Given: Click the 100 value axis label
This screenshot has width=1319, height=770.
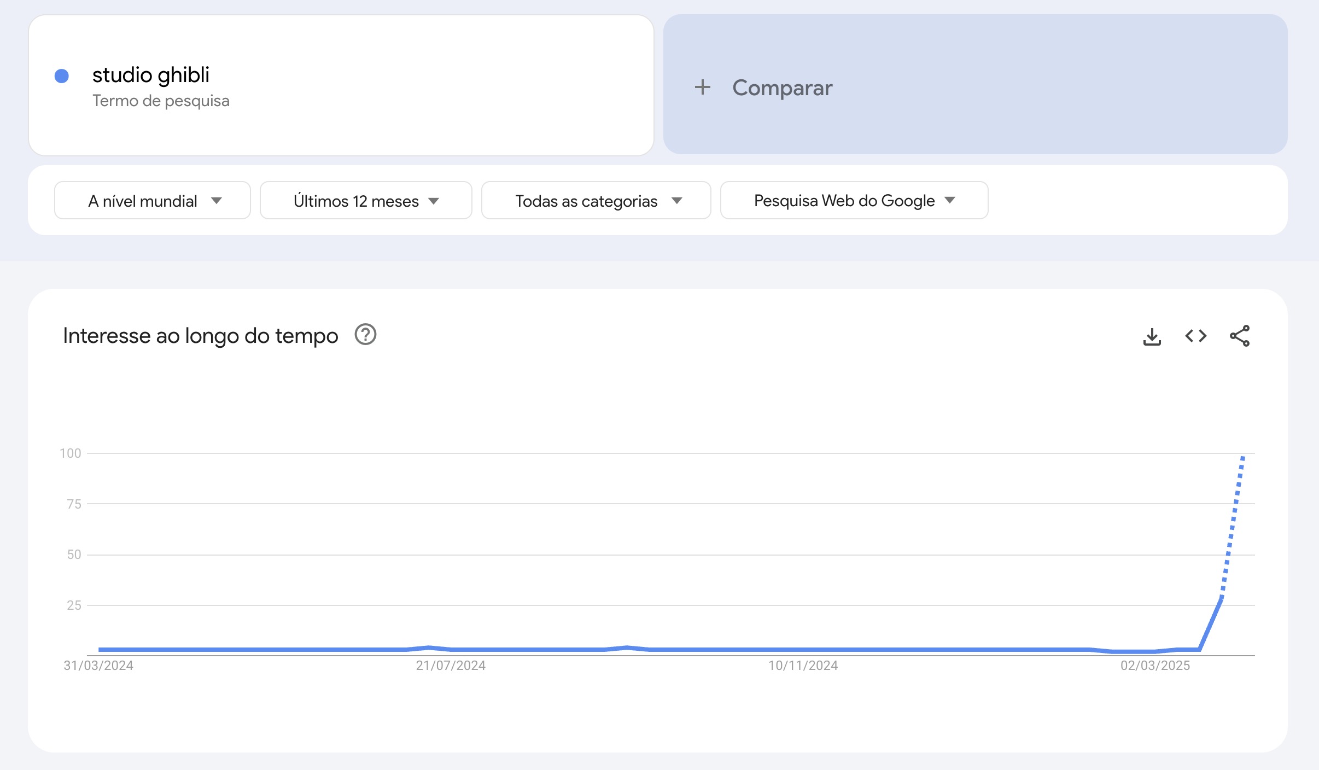Looking at the screenshot, I should click(x=70, y=453).
